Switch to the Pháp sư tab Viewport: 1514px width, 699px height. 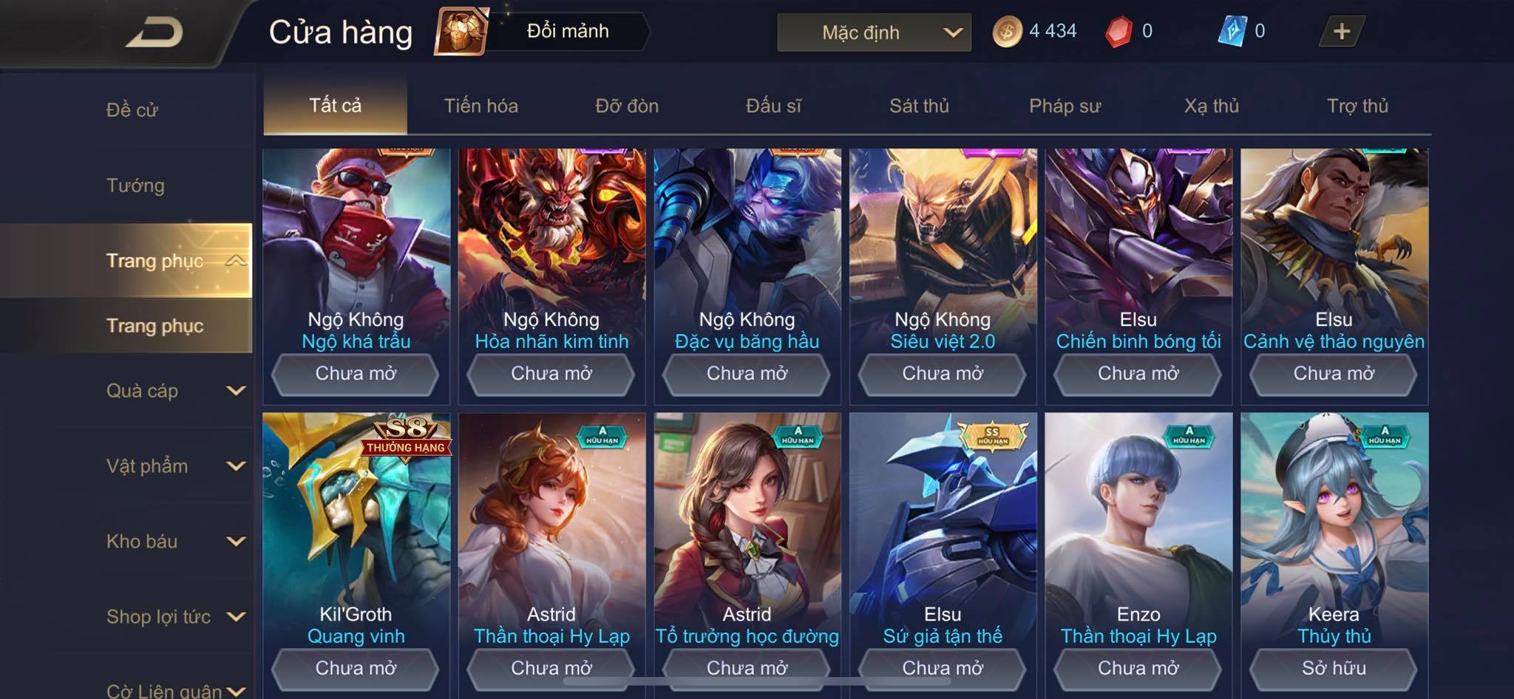1065,106
